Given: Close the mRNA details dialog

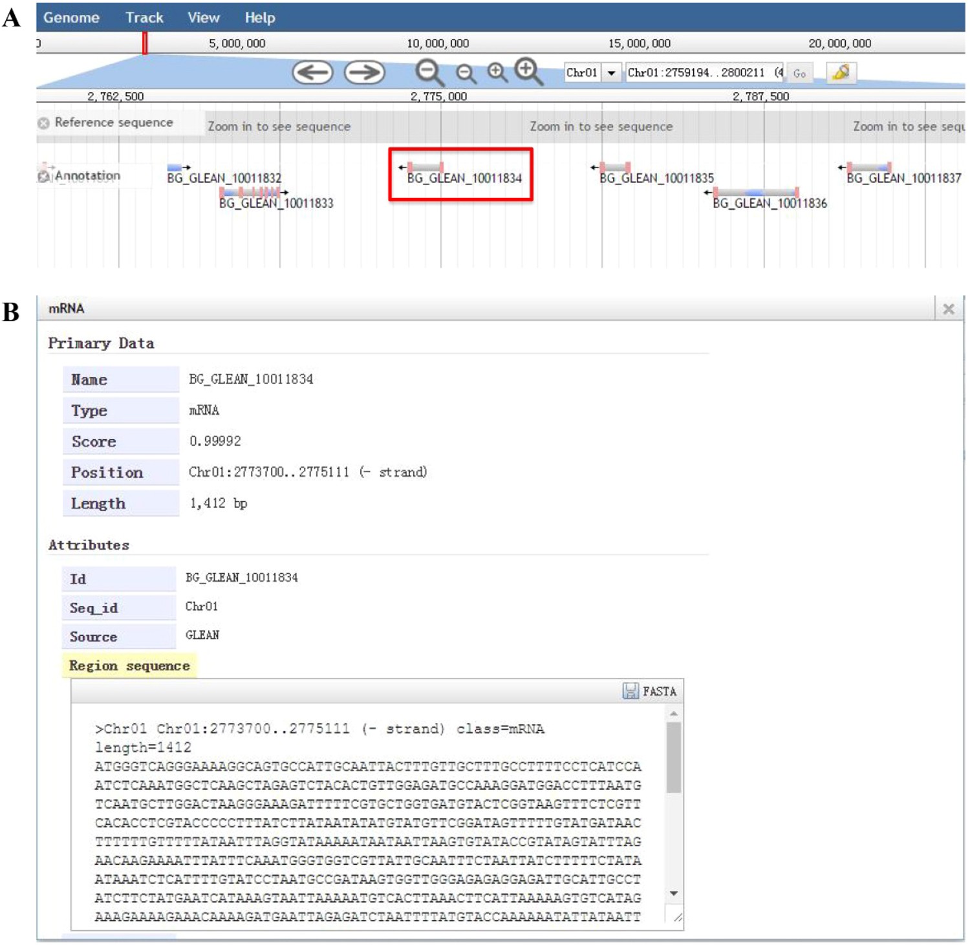Looking at the screenshot, I should point(948,309).
